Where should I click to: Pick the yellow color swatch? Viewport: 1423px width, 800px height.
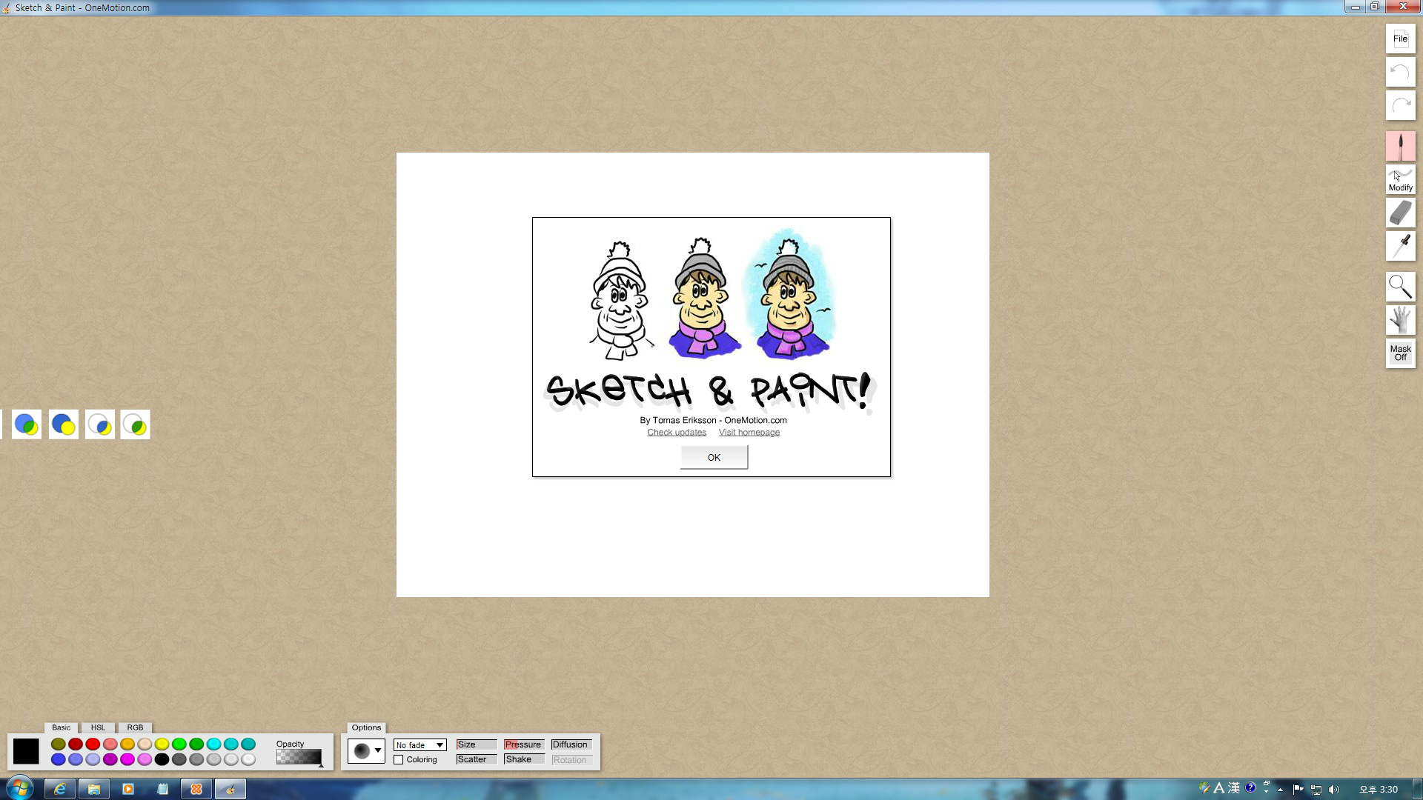(x=162, y=744)
